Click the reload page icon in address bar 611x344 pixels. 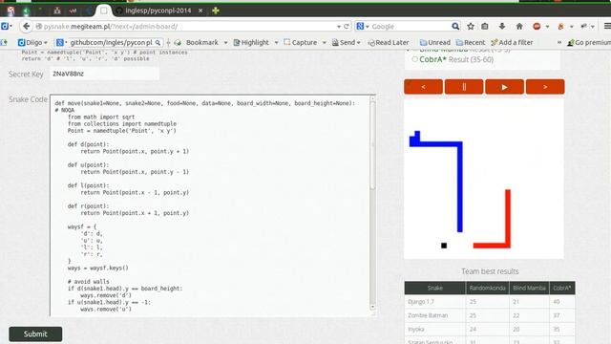[346, 26]
